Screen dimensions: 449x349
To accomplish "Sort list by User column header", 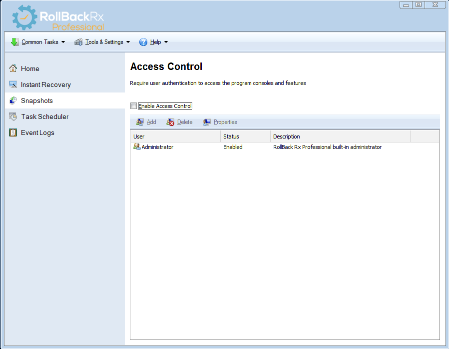I will pyautogui.click(x=175, y=136).
